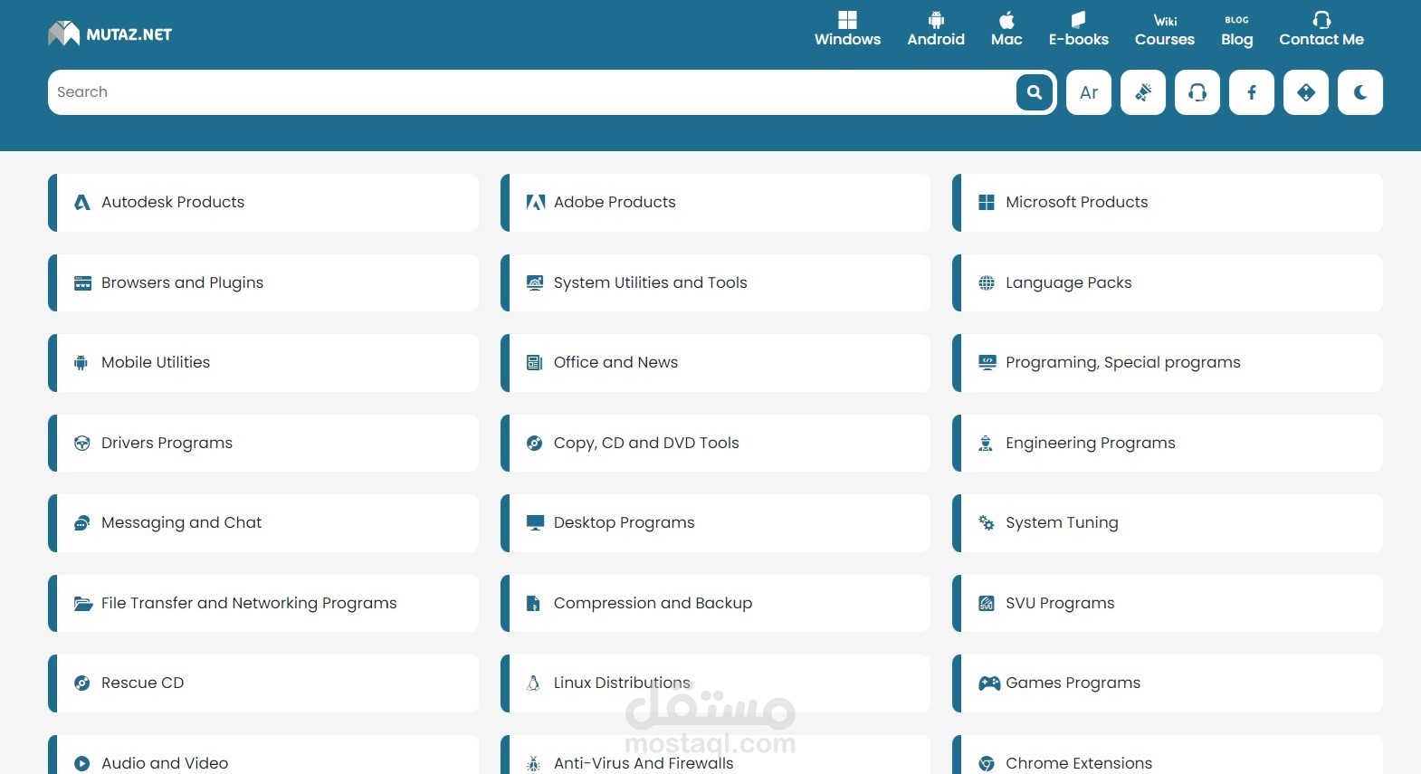Click the Engineering Programs worker icon
1421x774 pixels.
986,444
